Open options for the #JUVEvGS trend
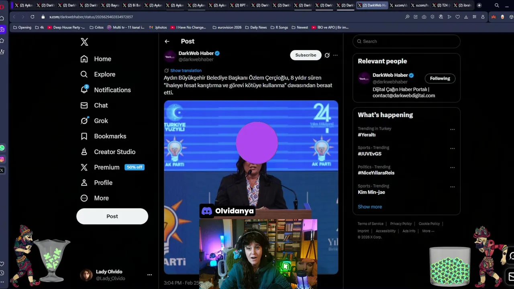The width and height of the screenshot is (514, 289). [453, 149]
